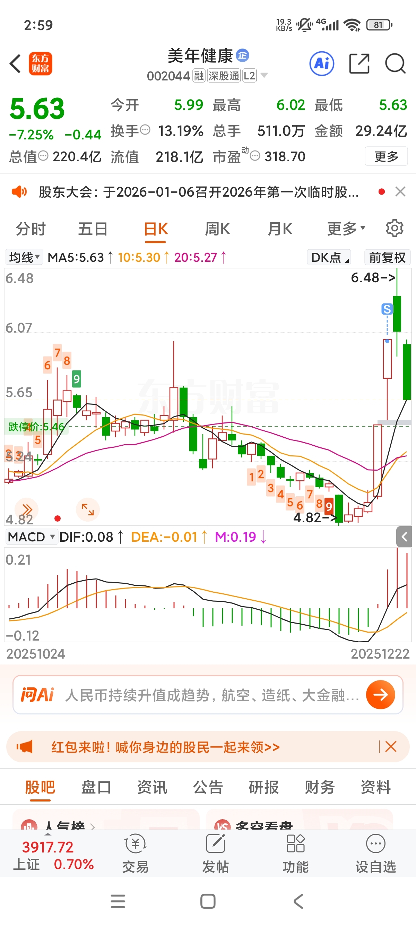This screenshot has width=416, height=926.
Task: Tap the Android back navigation button
Action: pyautogui.click(x=298, y=901)
